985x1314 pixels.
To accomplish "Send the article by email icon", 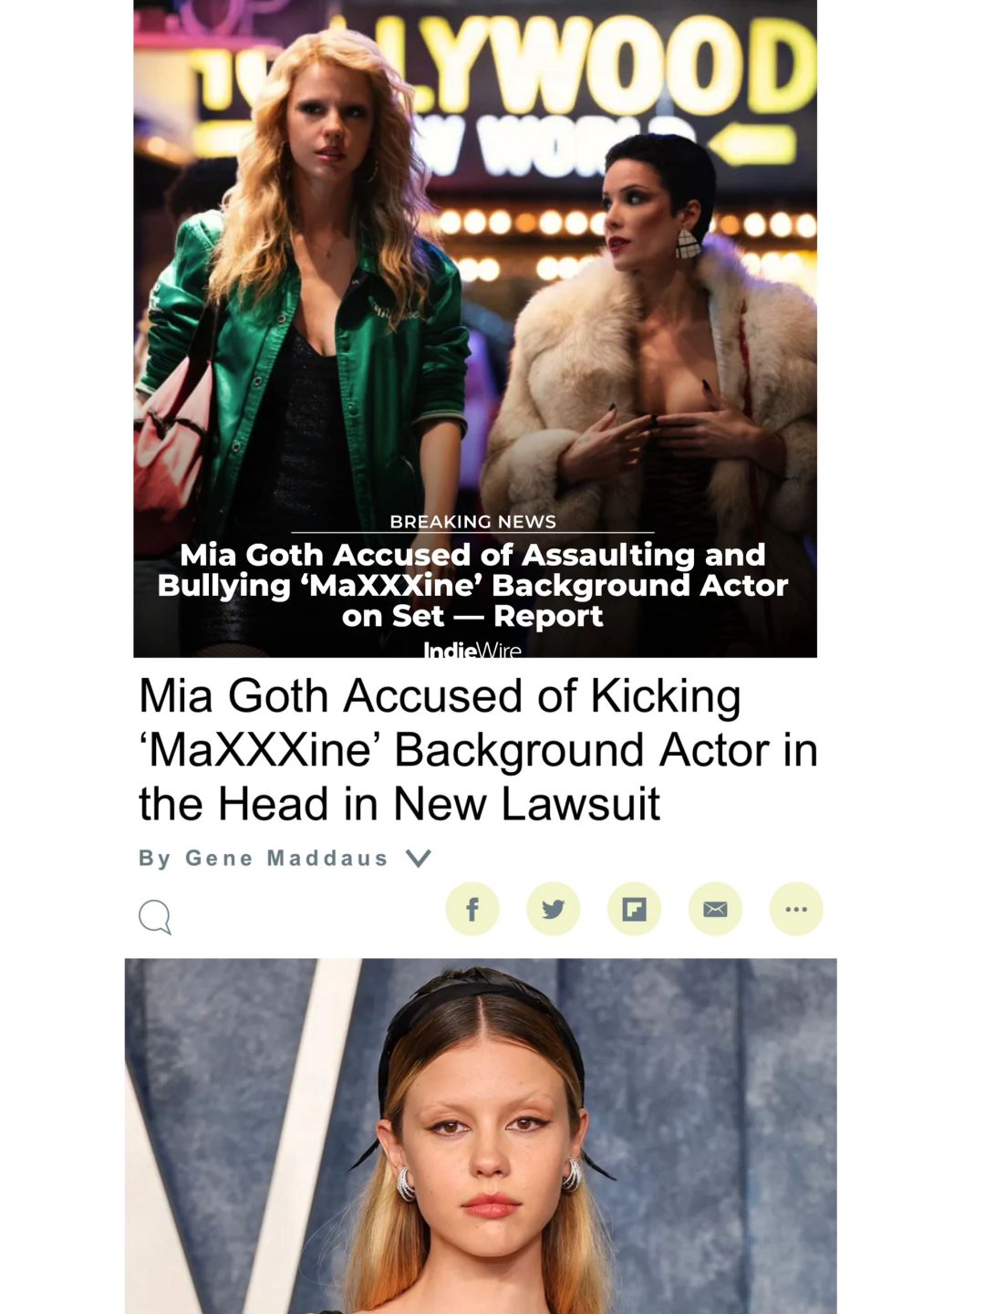I will (716, 909).
